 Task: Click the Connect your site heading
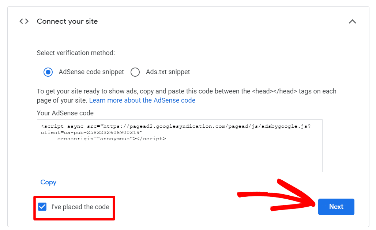point(67,21)
